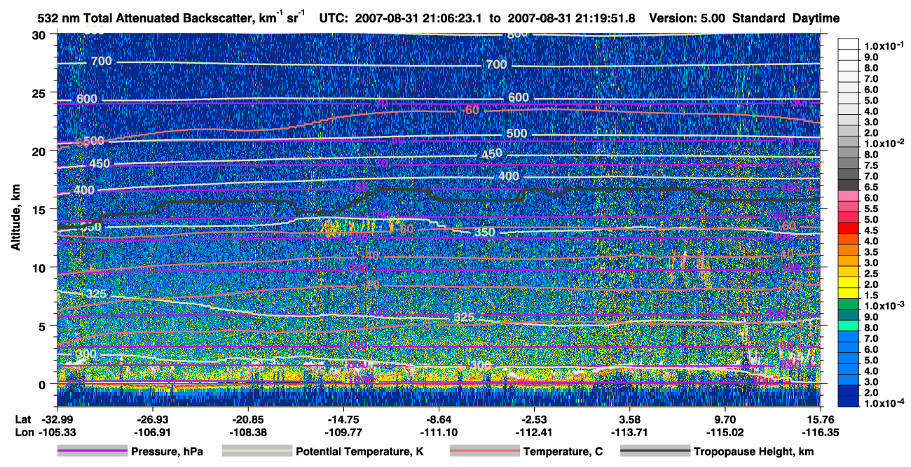Click the pale Potential Temperature legend line sample
The height and width of the screenshot is (467, 911).
coord(256,452)
